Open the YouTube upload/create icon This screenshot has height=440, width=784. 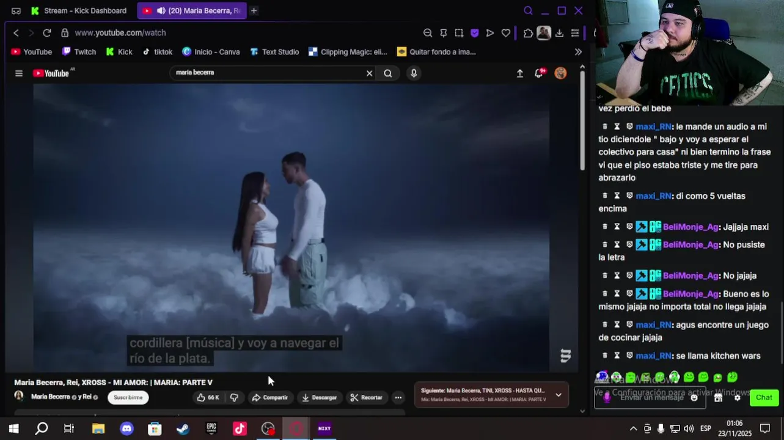point(520,73)
